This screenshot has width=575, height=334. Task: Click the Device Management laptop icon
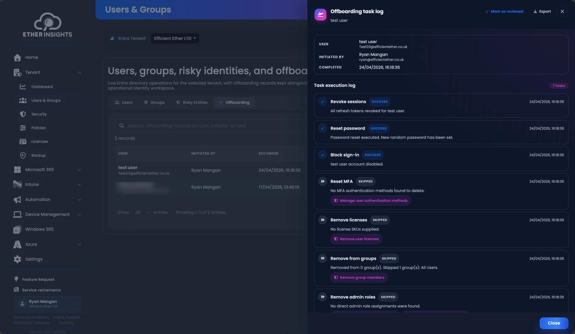(17, 214)
